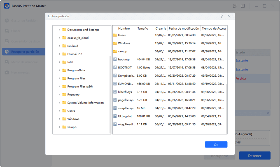
Task: Click the bootmgr file icon
Action: [x=115, y=59]
